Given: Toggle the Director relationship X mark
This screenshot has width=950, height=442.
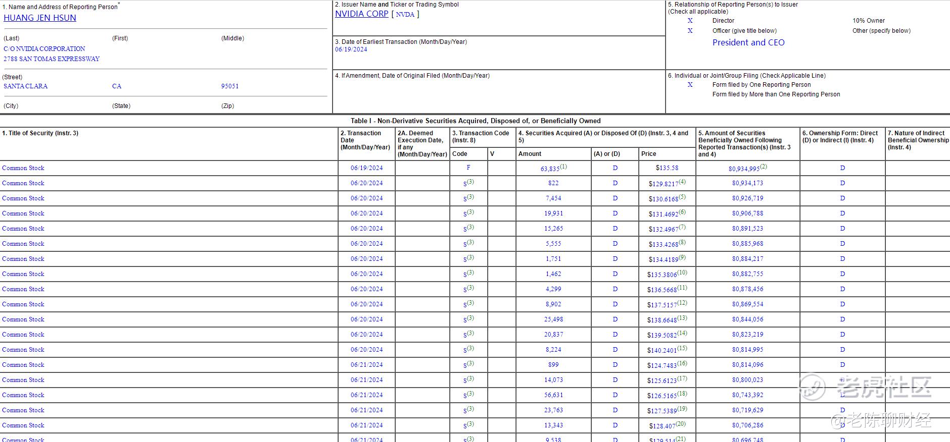Looking at the screenshot, I should 690,21.
